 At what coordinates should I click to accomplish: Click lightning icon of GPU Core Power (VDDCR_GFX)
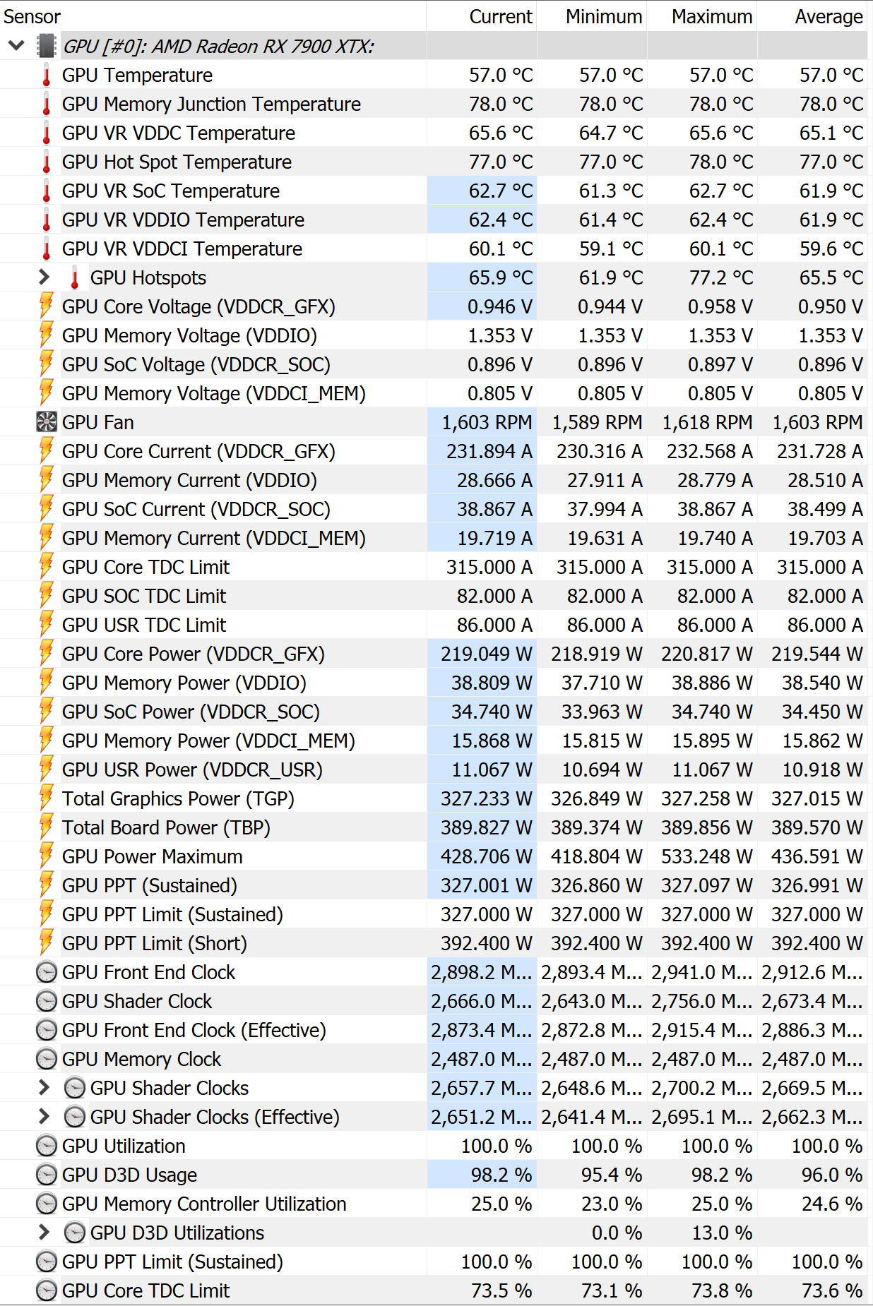click(x=47, y=654)
